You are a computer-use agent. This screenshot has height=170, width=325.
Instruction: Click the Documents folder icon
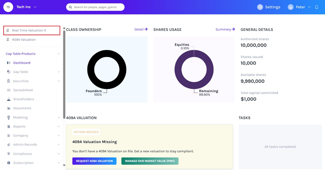pos(9,108)
